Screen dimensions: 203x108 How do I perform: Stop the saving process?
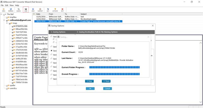[x=89, y=81]
